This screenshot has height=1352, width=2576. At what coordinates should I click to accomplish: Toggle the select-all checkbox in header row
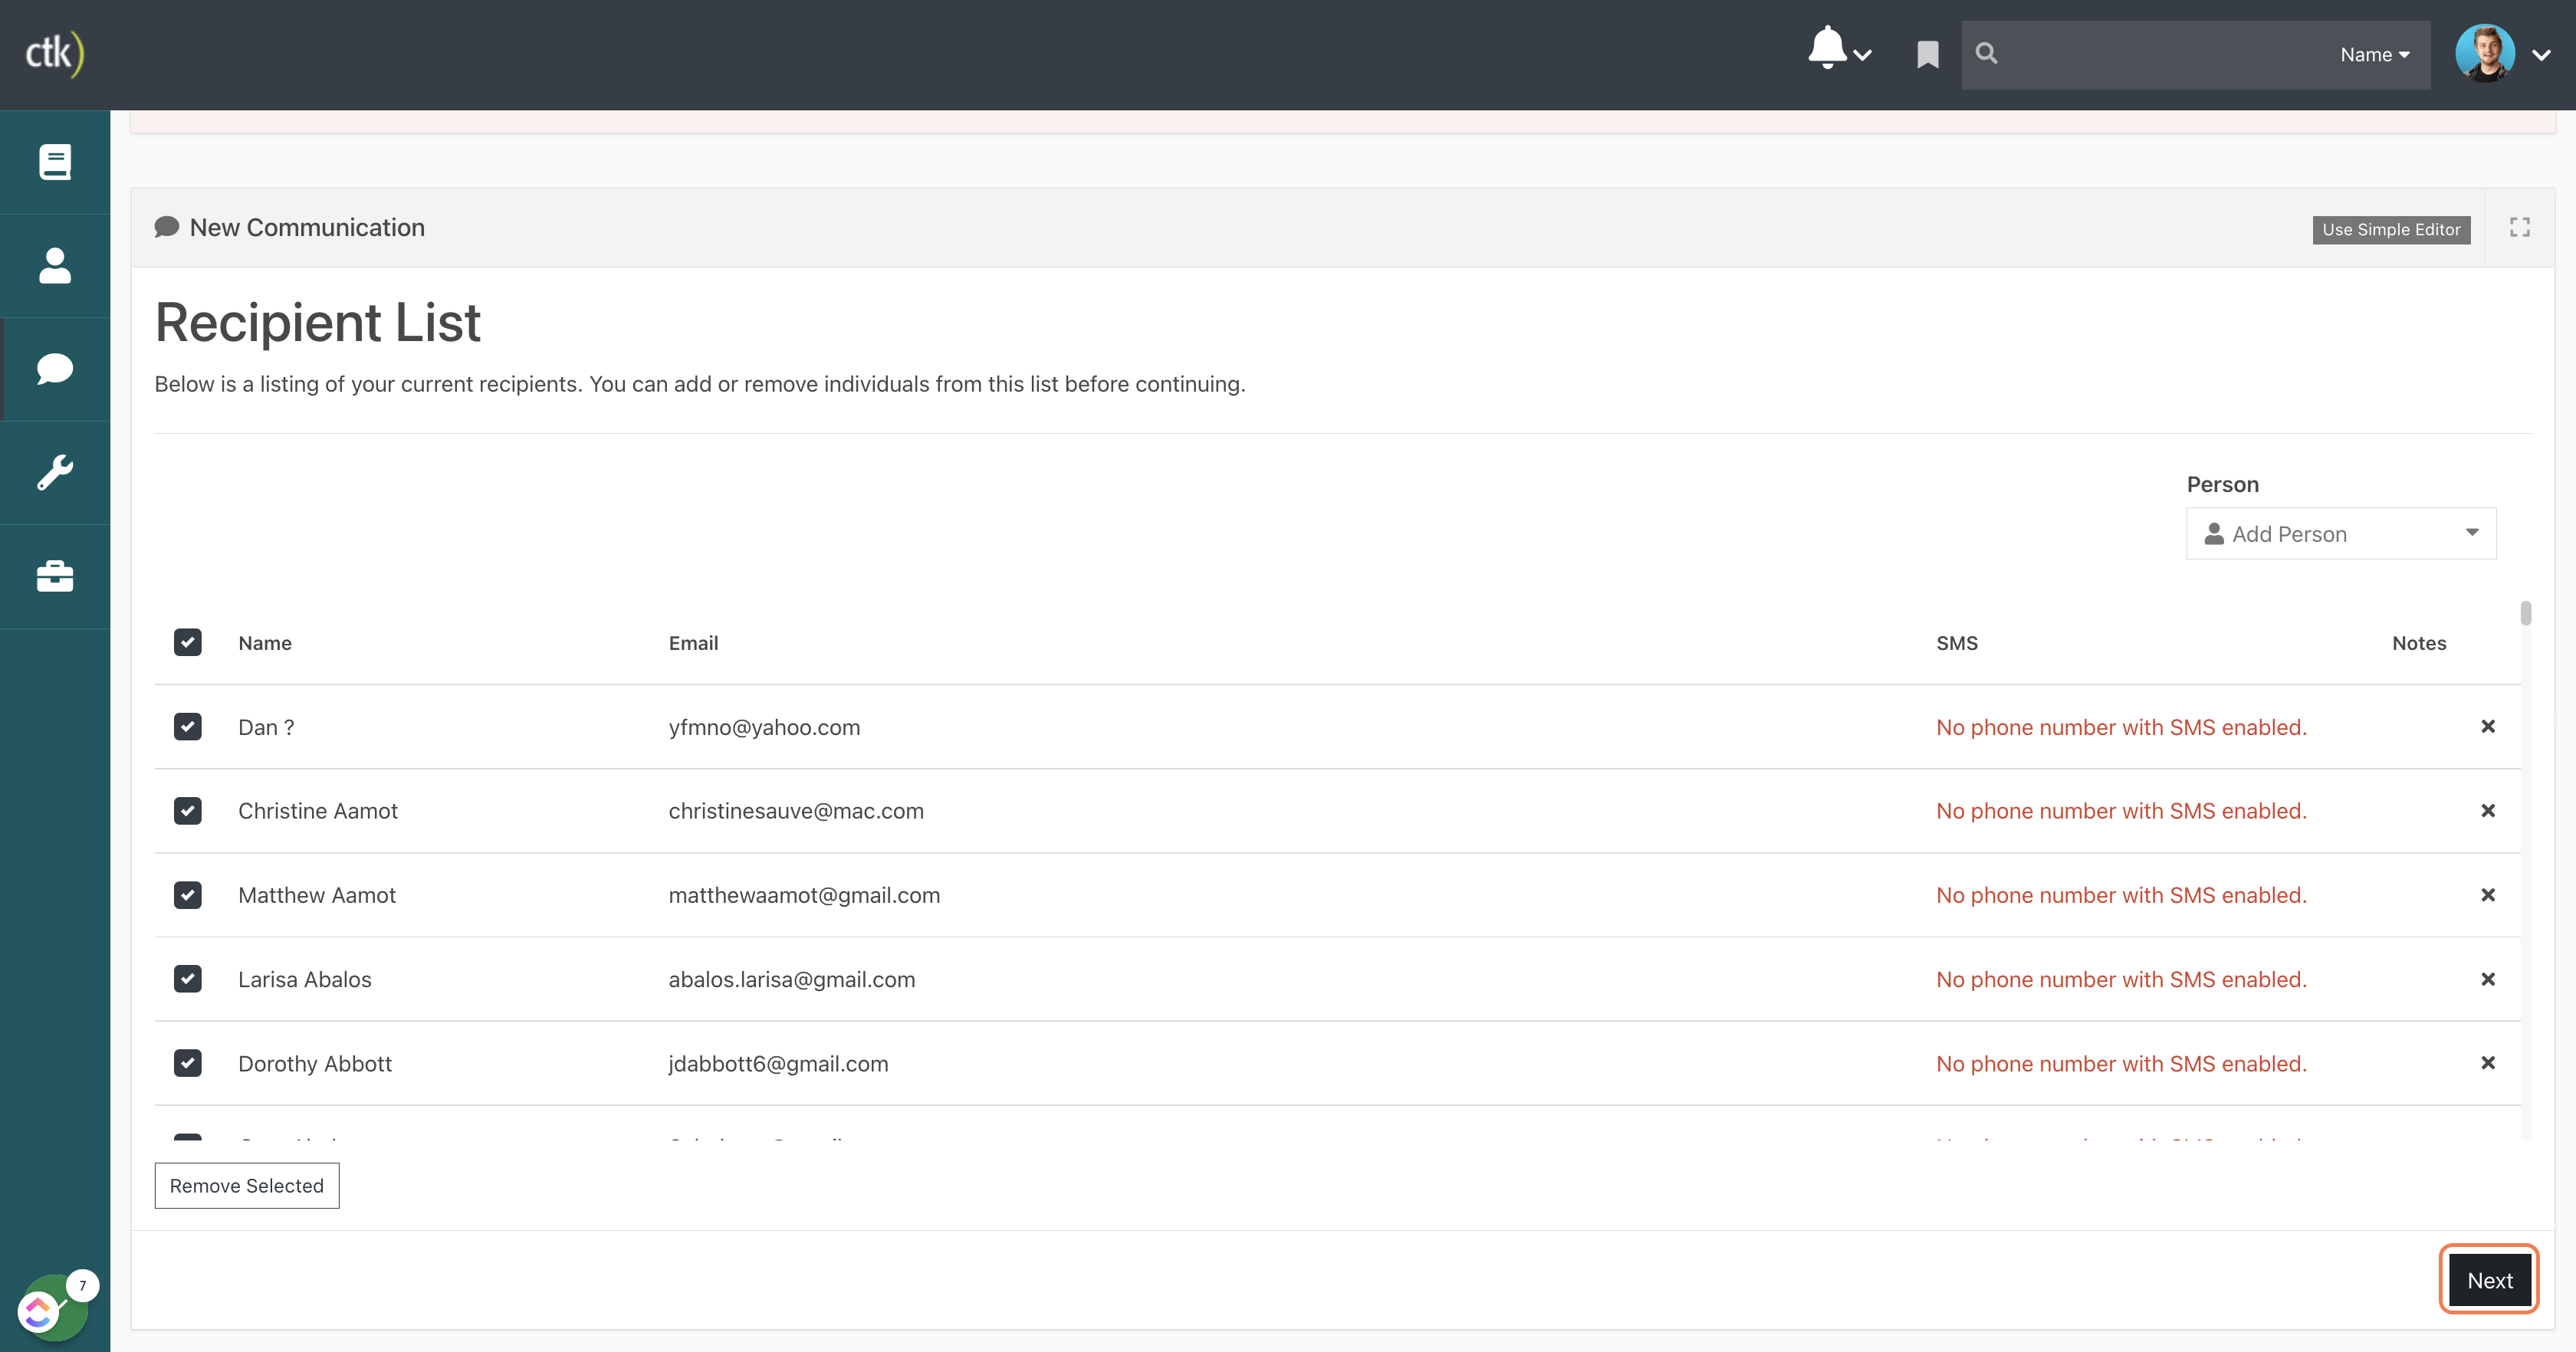coord(187,642)
